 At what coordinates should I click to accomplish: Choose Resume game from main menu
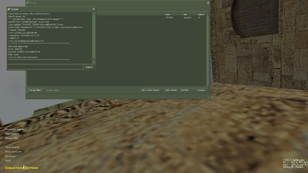point(14,129)
